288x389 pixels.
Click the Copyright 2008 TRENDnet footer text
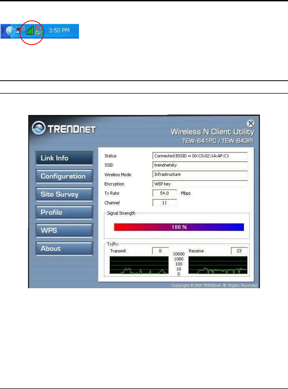pyautogui.click(x=214, y=285)
